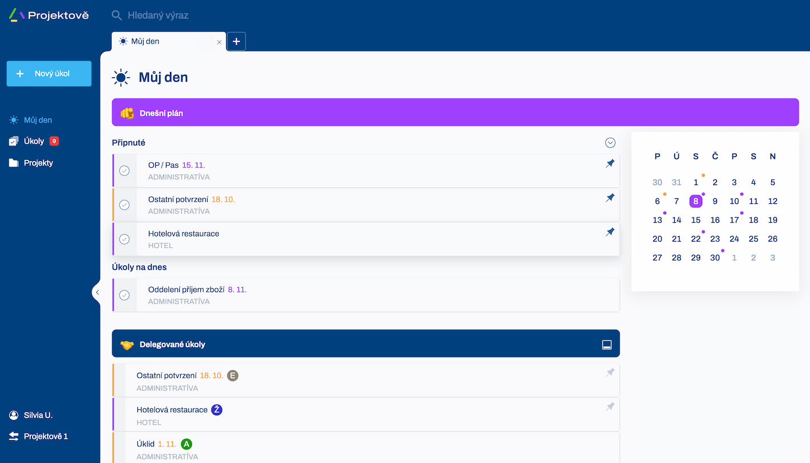
Task: Click the Dnešní plán header bar
Action: (x=455, y=112)
